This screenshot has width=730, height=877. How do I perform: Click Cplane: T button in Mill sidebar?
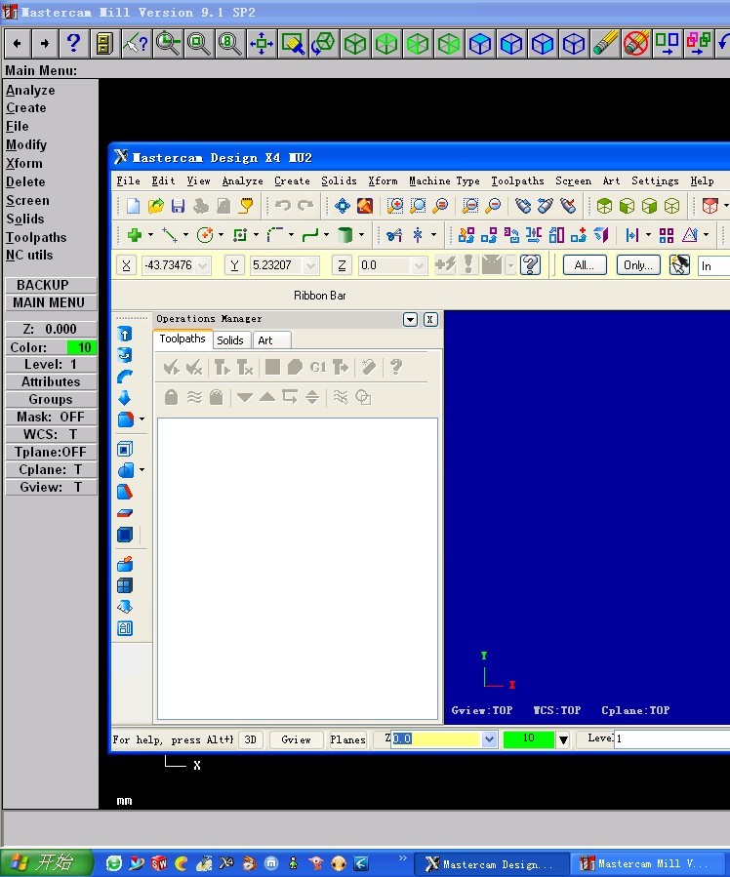[x=51, y=470]
